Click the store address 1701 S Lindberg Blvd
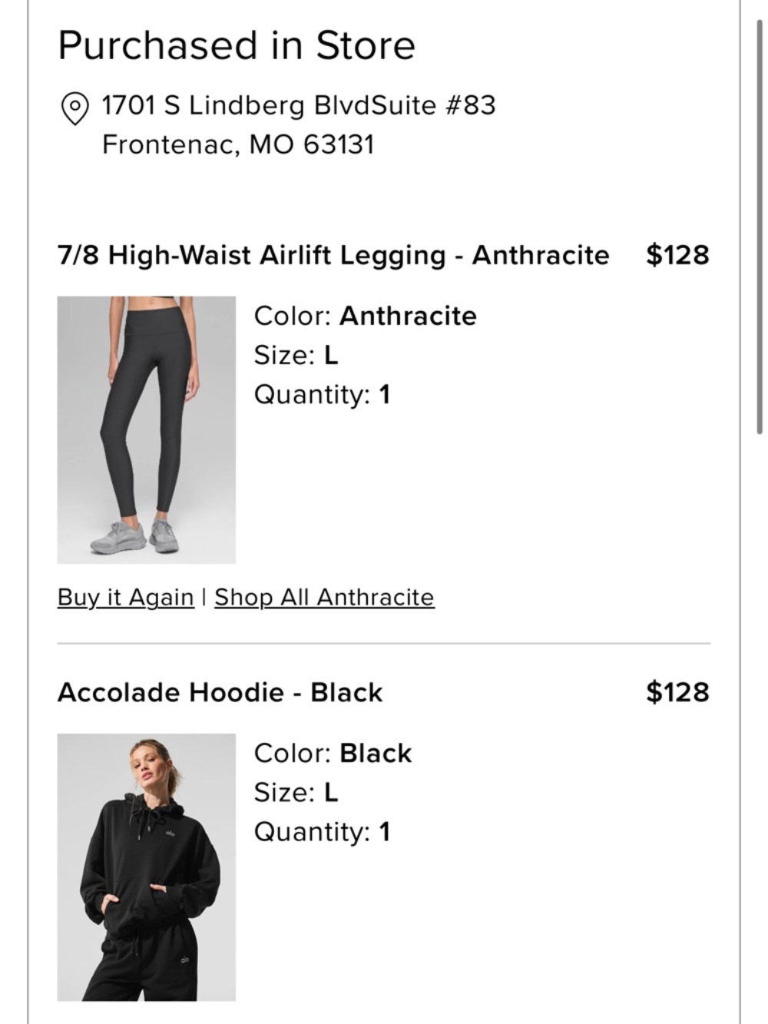The width and height of the screenshot is (768, 1024). (x=300, y=105)
